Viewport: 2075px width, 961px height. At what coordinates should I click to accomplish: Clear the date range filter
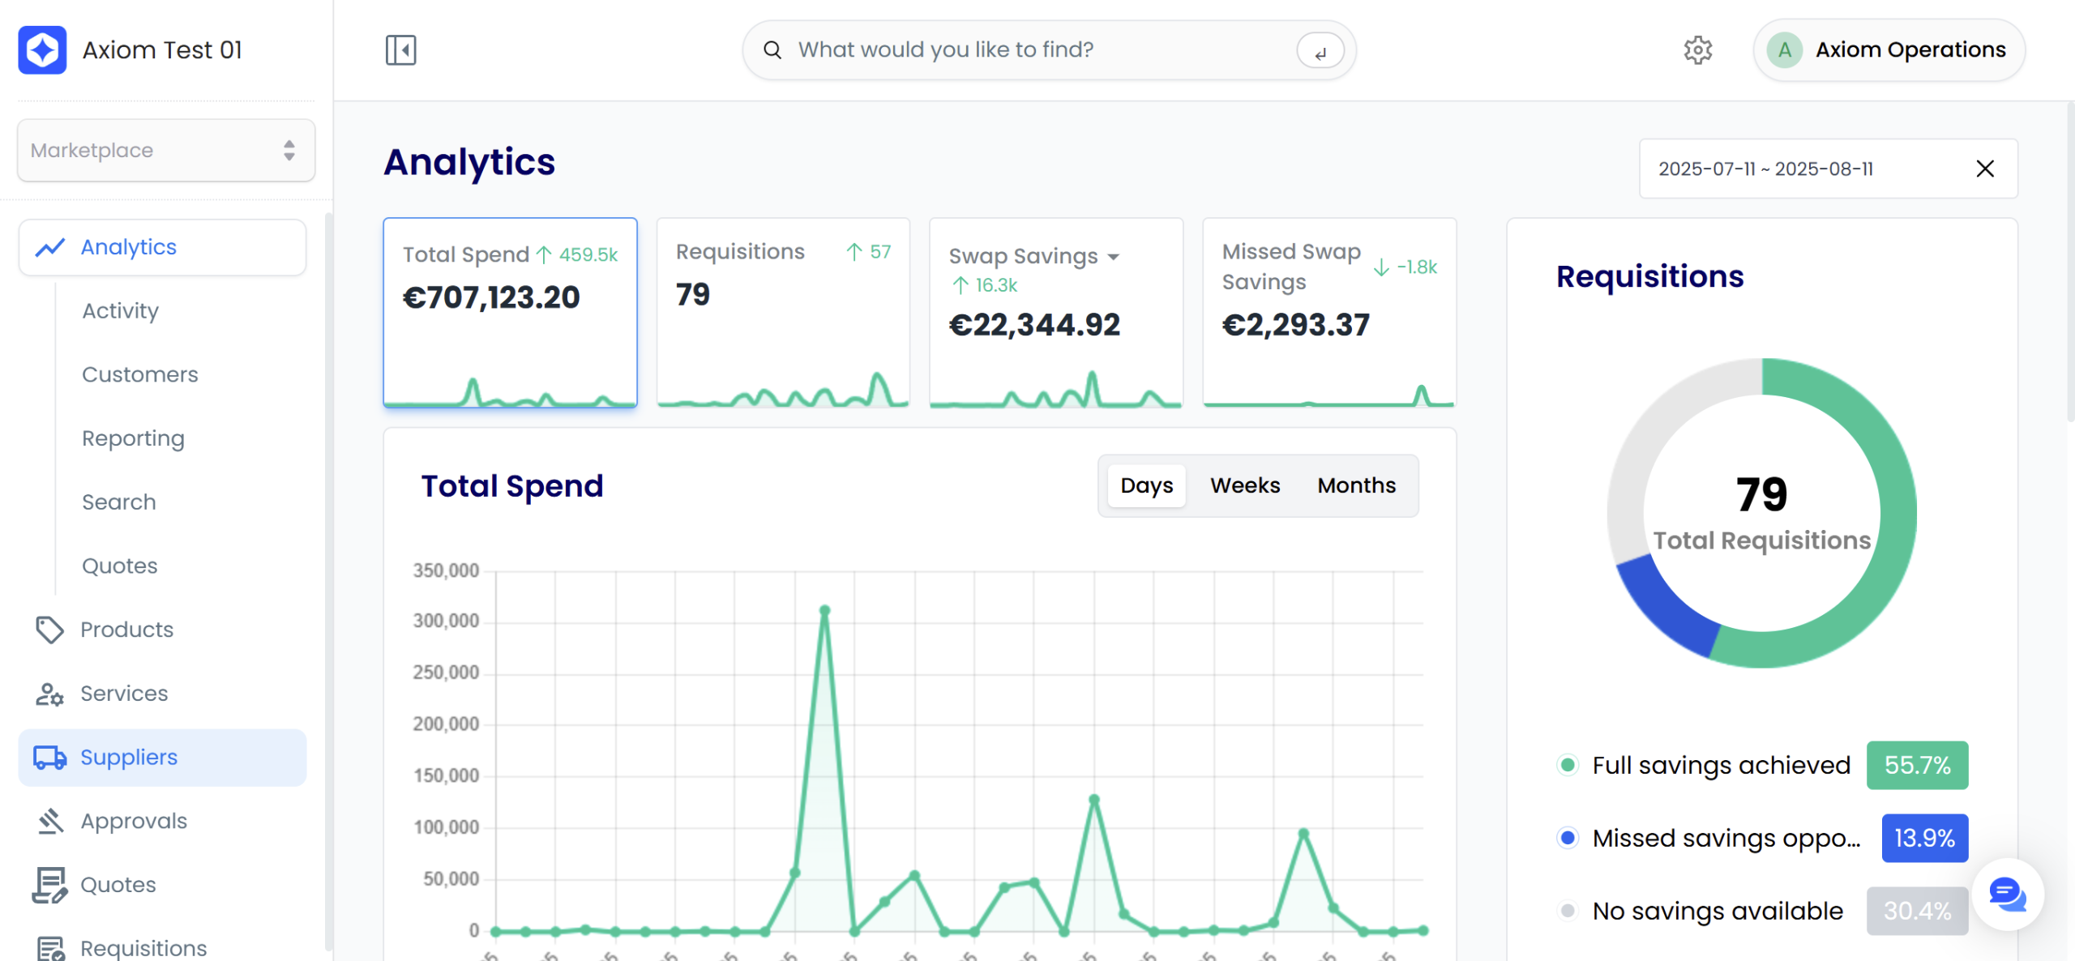click(x=1985, y=169)
